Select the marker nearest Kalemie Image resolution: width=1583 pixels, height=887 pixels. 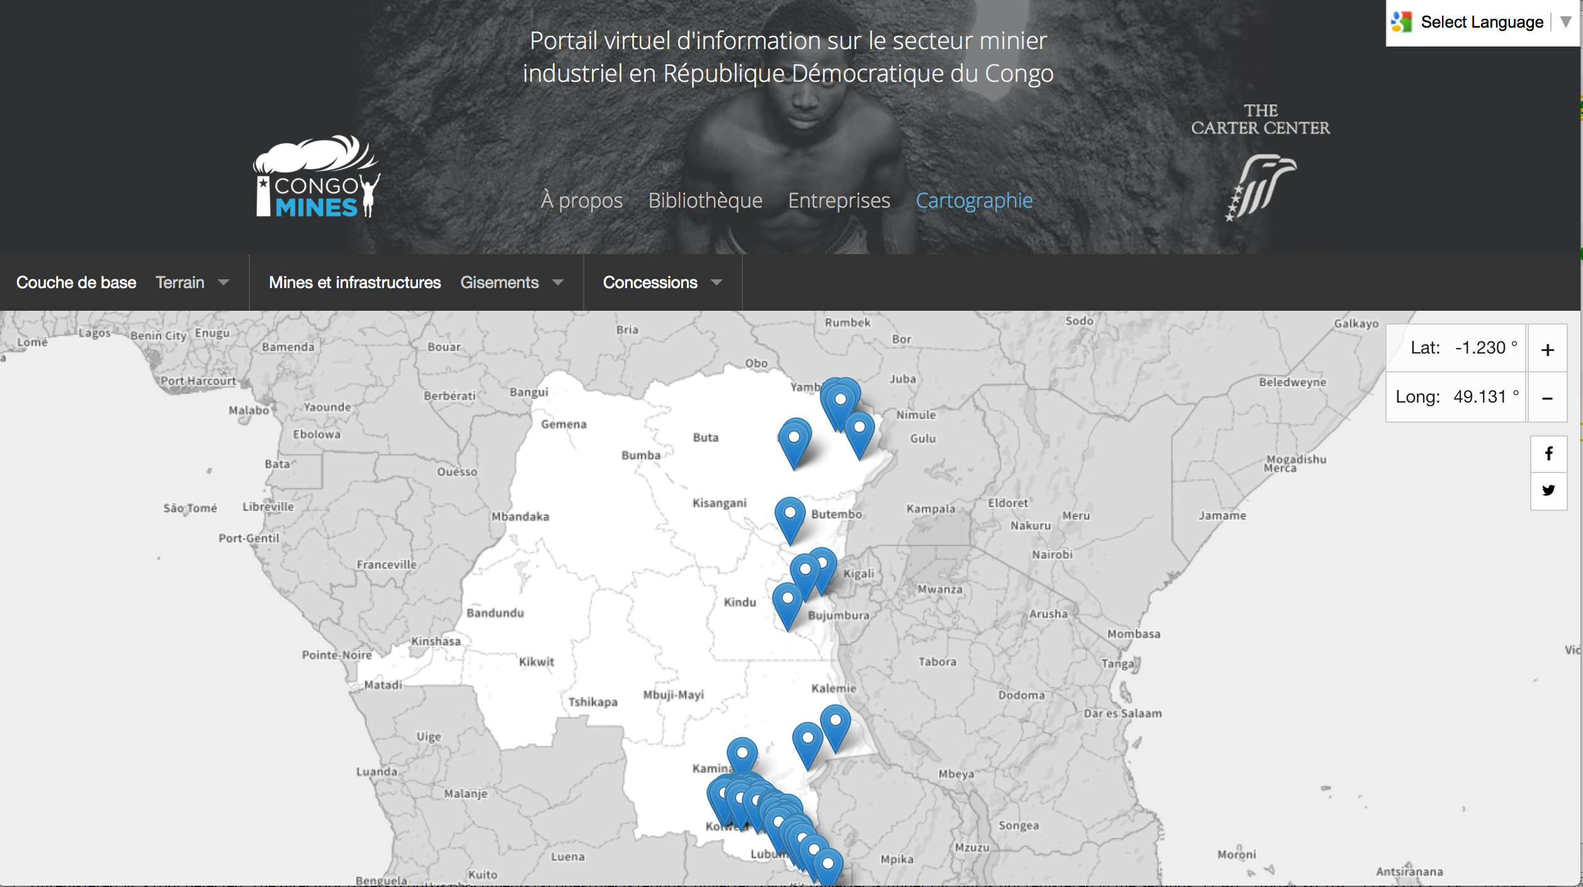pyautogui.click(x=835, y=721)
